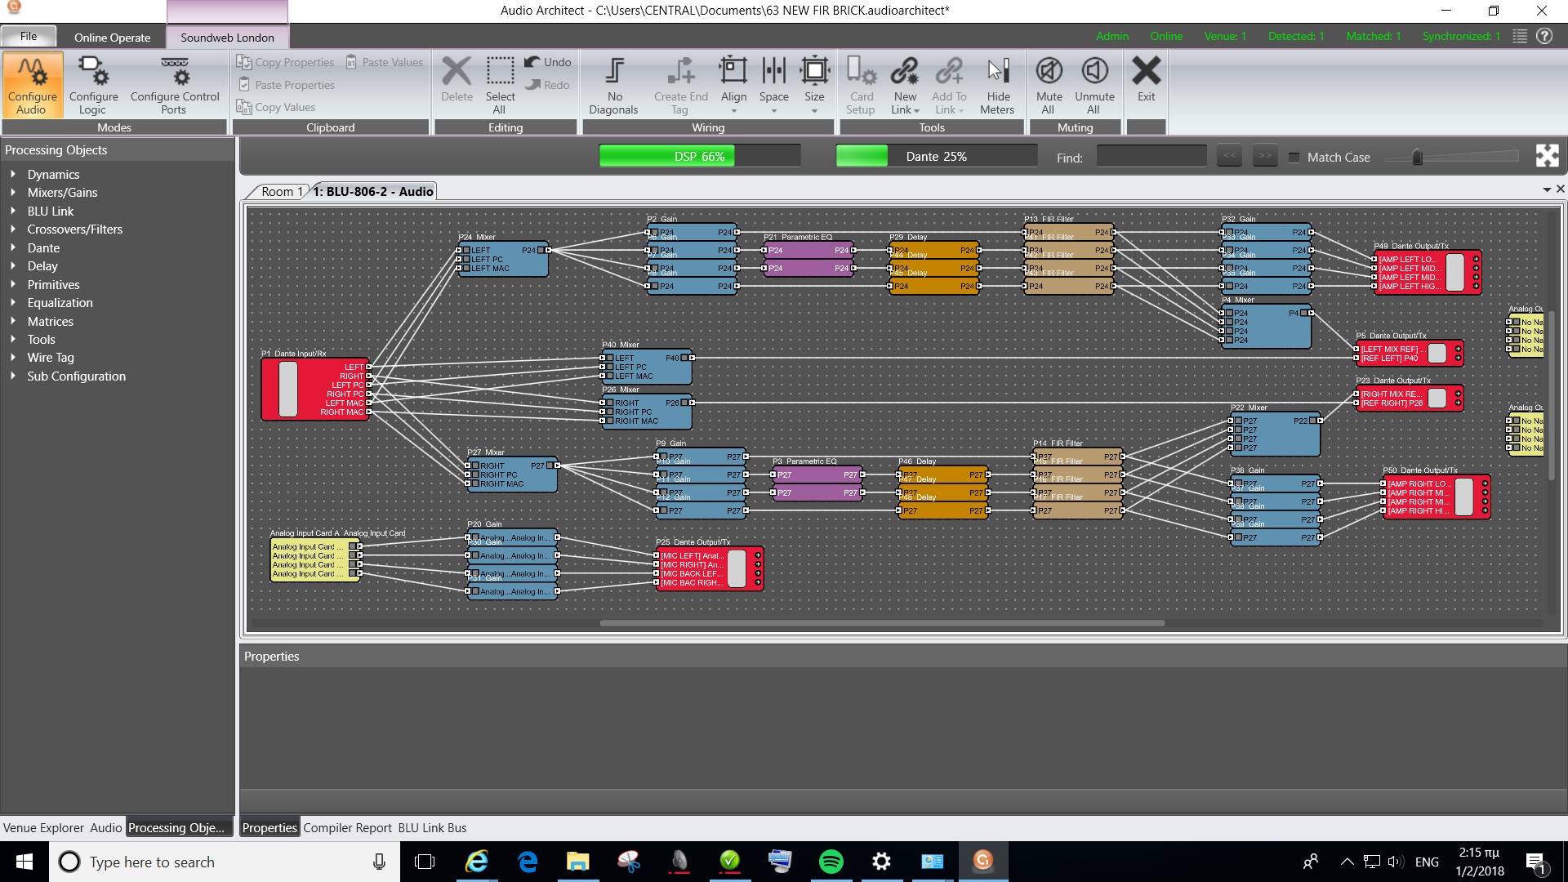The width and height of the screenshot is (1568, 882).
Task: Click the Exit icon in ribbon
Action: [x=1146, y=72]
